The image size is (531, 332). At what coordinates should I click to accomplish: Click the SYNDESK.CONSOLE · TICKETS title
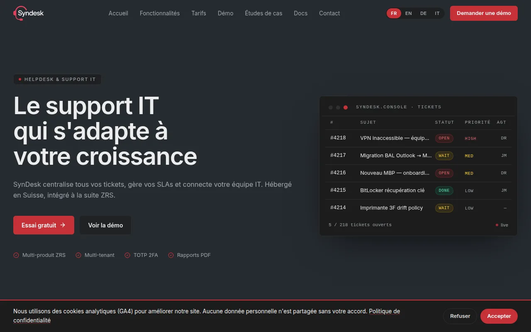[x=399, y=107]
